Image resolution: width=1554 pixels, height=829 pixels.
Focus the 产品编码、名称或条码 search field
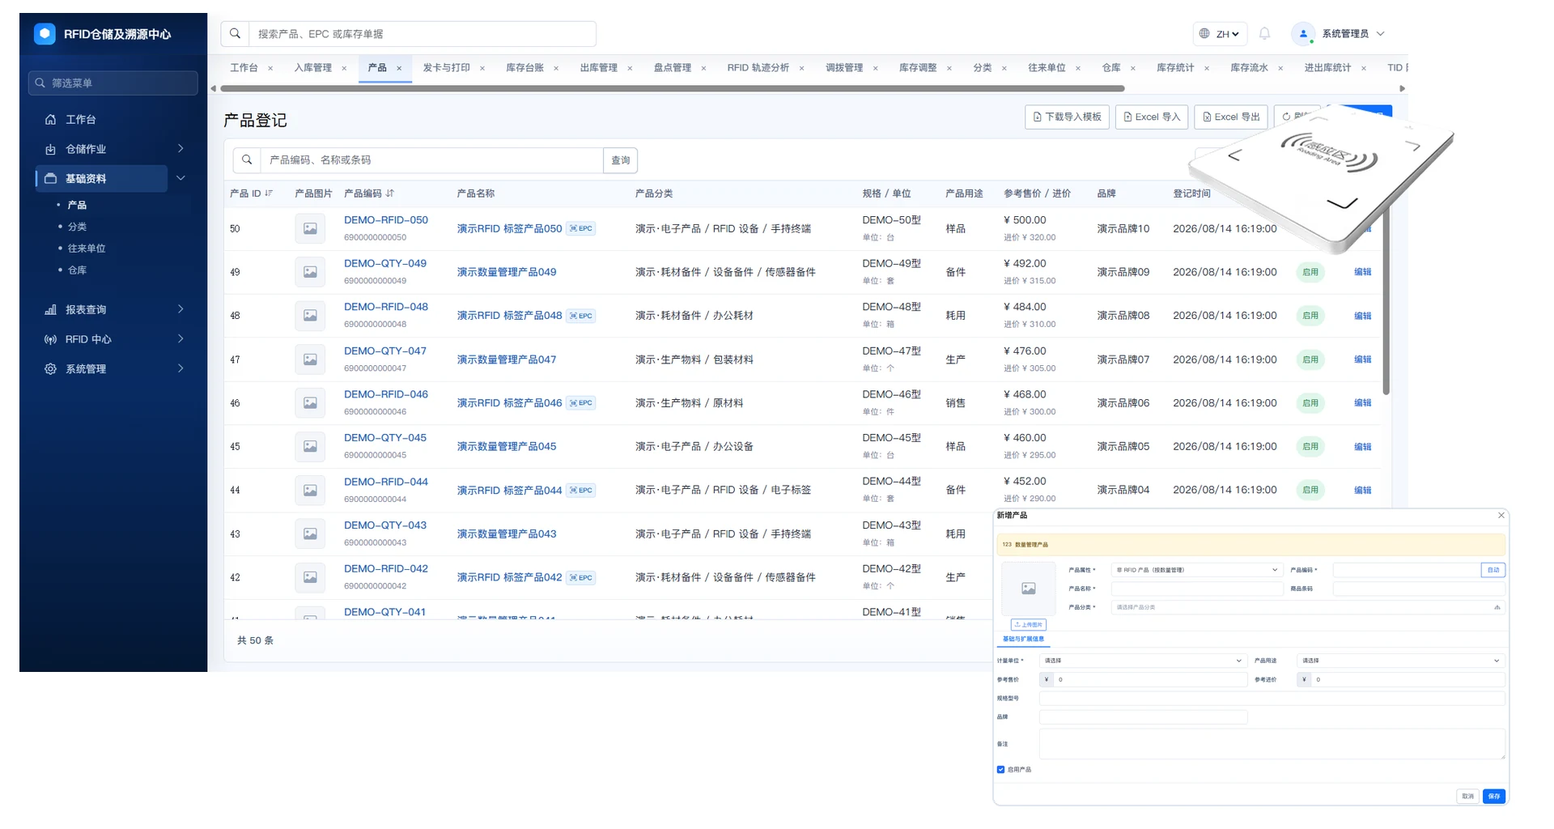(x=431, y=160)
